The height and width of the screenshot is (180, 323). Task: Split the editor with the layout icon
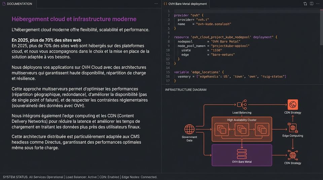[312, 4]
